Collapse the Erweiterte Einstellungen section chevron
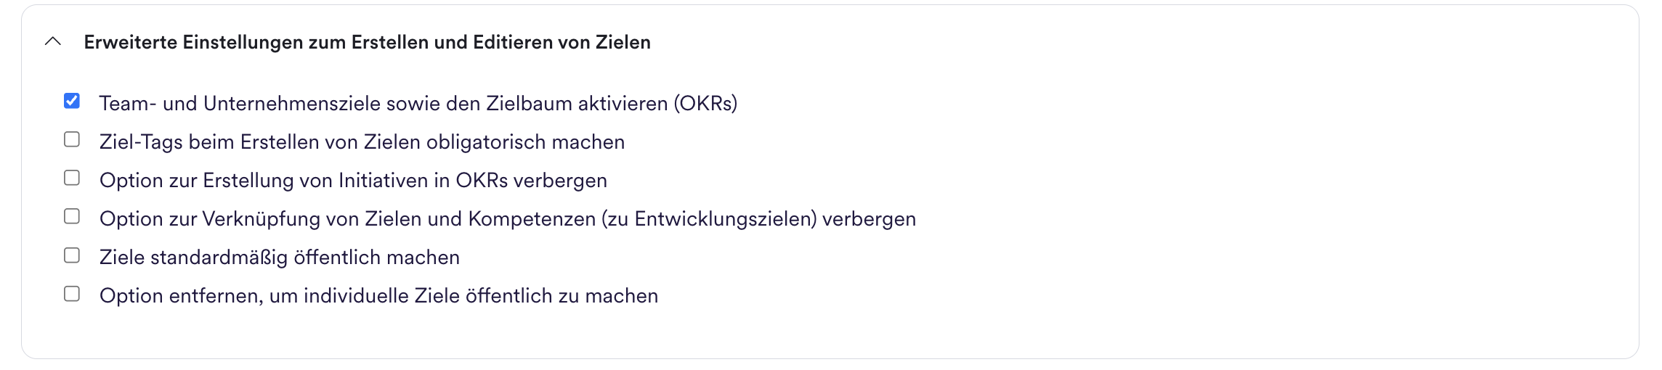Screen dimensions: 1662x370 pyautogui.click(x=53, y=42)
